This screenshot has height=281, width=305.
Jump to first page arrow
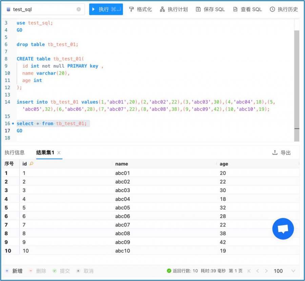tap(249, 271)
